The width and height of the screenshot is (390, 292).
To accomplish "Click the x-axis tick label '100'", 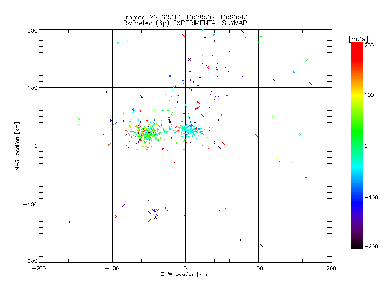I will 258,268.
